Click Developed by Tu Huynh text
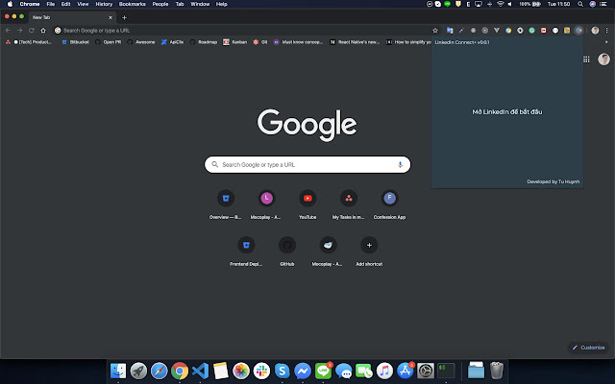Viewport: 615px width, 384px height. [x=553, y=181]
